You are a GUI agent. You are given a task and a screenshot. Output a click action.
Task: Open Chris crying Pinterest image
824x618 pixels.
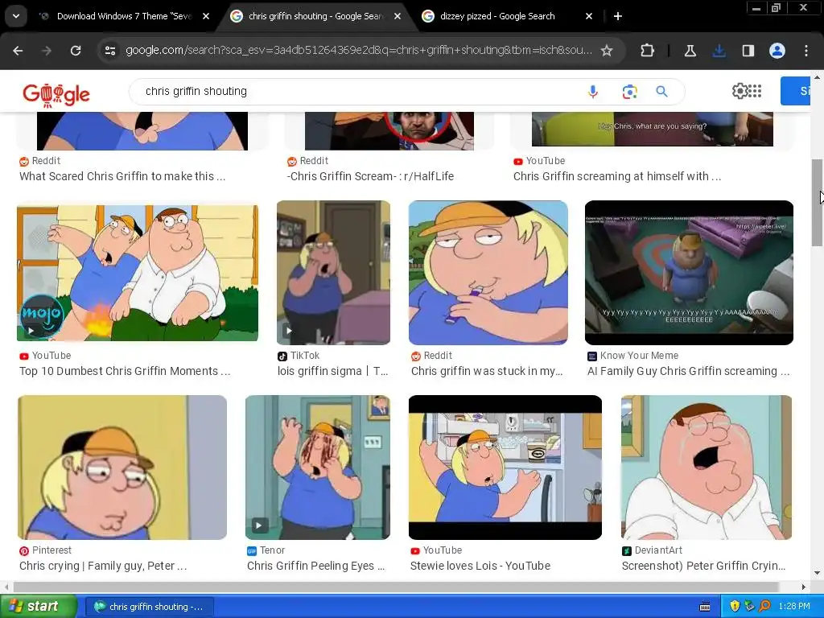click(x=122, y=468)
